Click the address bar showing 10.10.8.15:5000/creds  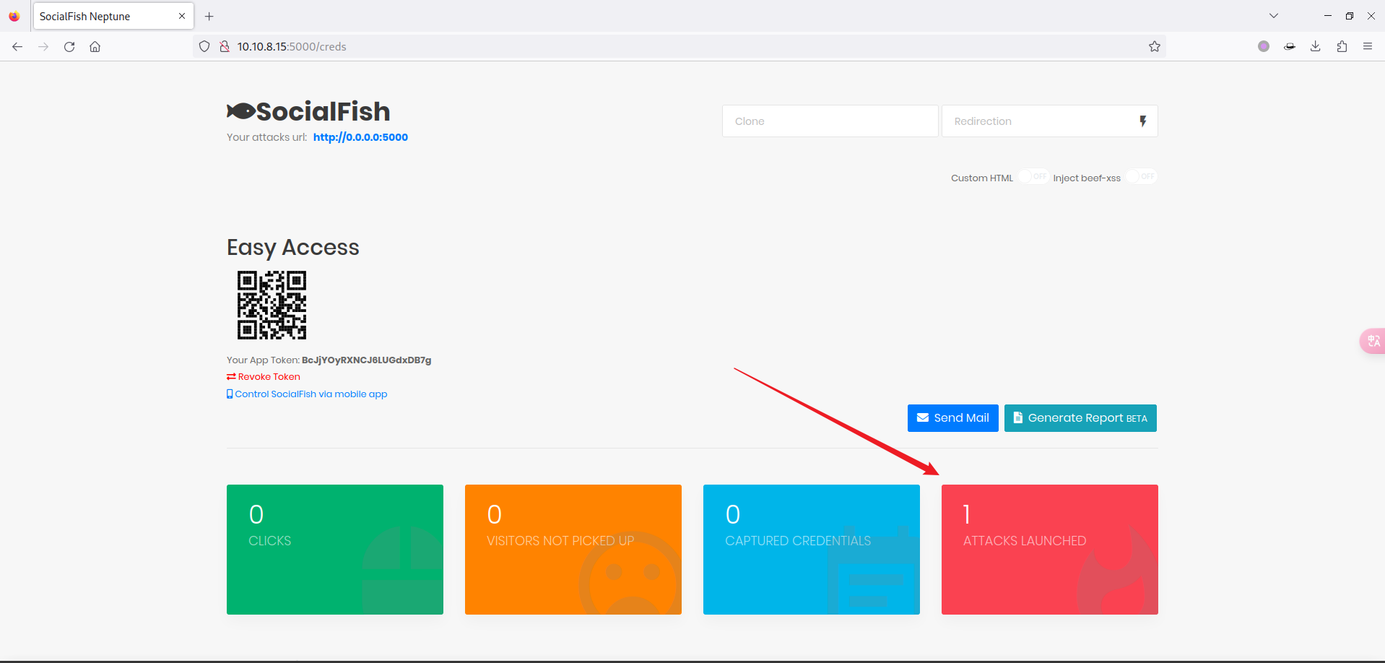tap(679, 46)
